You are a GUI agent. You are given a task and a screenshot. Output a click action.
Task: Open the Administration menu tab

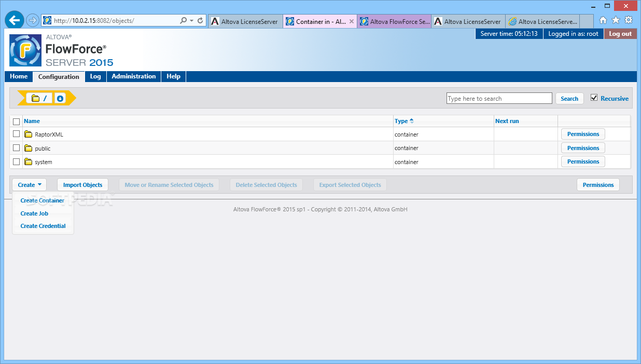[x=134, y=76]
